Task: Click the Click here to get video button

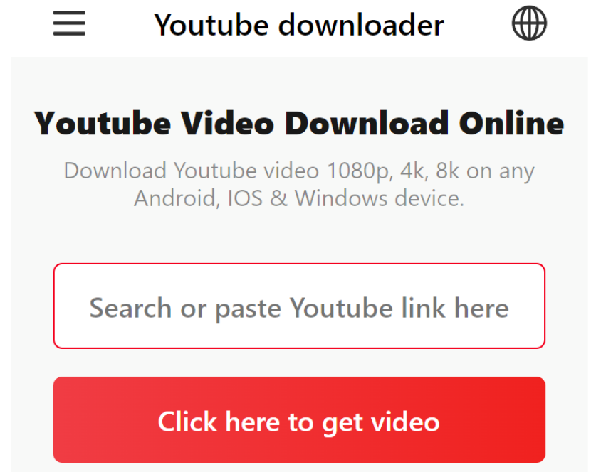Action: [x=299, y=419]
